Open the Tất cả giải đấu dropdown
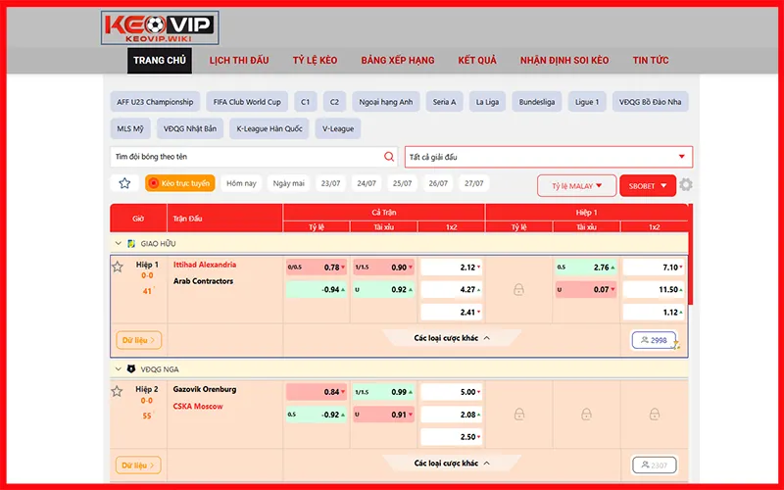Image resolution: width=784 pixels, height=490 pixels. [x=548, y=157]
